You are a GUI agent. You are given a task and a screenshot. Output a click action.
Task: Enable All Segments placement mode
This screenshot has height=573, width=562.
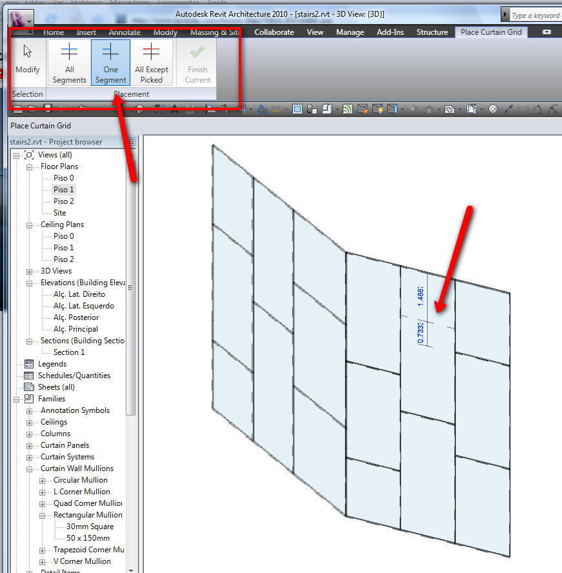click(70, 63)
